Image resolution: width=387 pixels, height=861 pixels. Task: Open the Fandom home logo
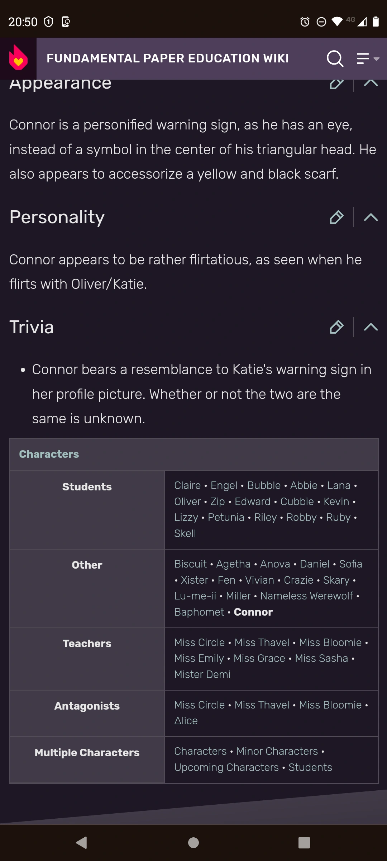coord(18,58)
